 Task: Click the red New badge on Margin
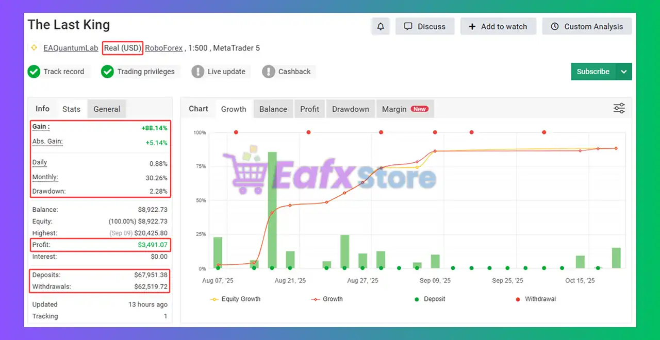[420, 109]
